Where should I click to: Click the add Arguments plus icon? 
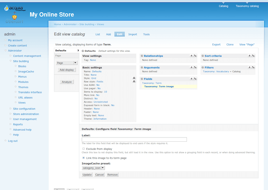point(191,68)
